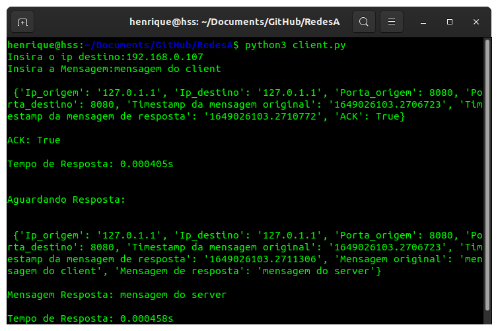
Task: Click 'Mensagem Resposta: mensagem do server' line
Action: click(x=117, y=295)
